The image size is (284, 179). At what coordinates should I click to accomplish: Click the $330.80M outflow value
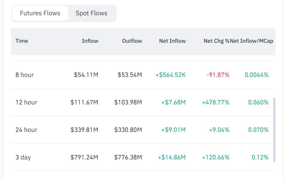(128, 130)
